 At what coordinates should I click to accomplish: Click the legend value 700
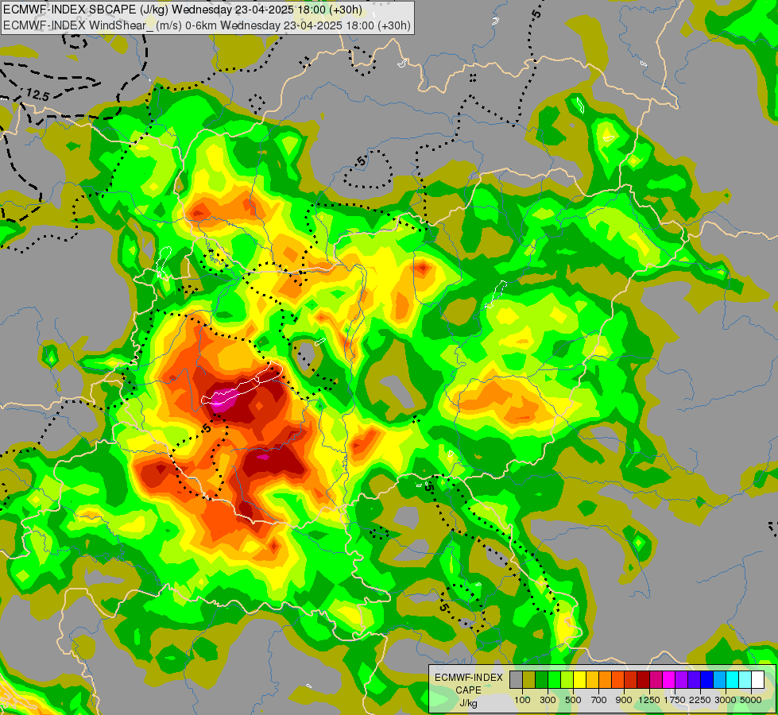click(598, 700)
